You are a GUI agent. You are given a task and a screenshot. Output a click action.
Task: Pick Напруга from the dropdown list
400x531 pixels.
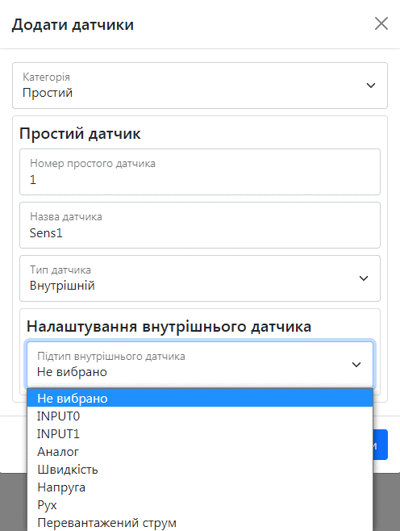point(200,487)
